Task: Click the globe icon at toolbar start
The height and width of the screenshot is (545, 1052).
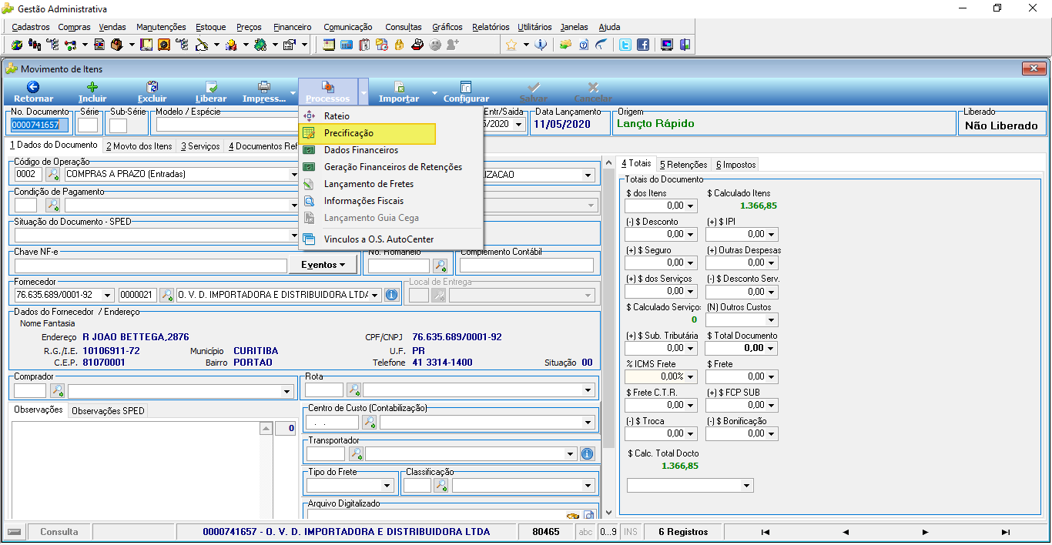Action: 17,45
